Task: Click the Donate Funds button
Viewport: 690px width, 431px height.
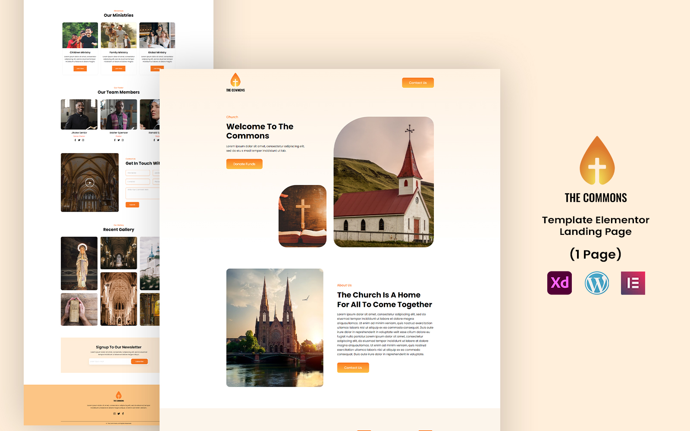Action: [x=244, y=164]
